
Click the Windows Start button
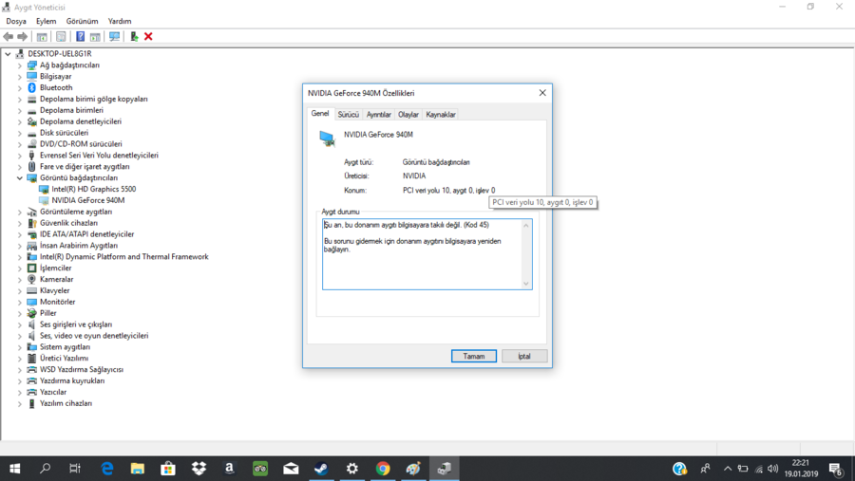[x=14, y=469]
